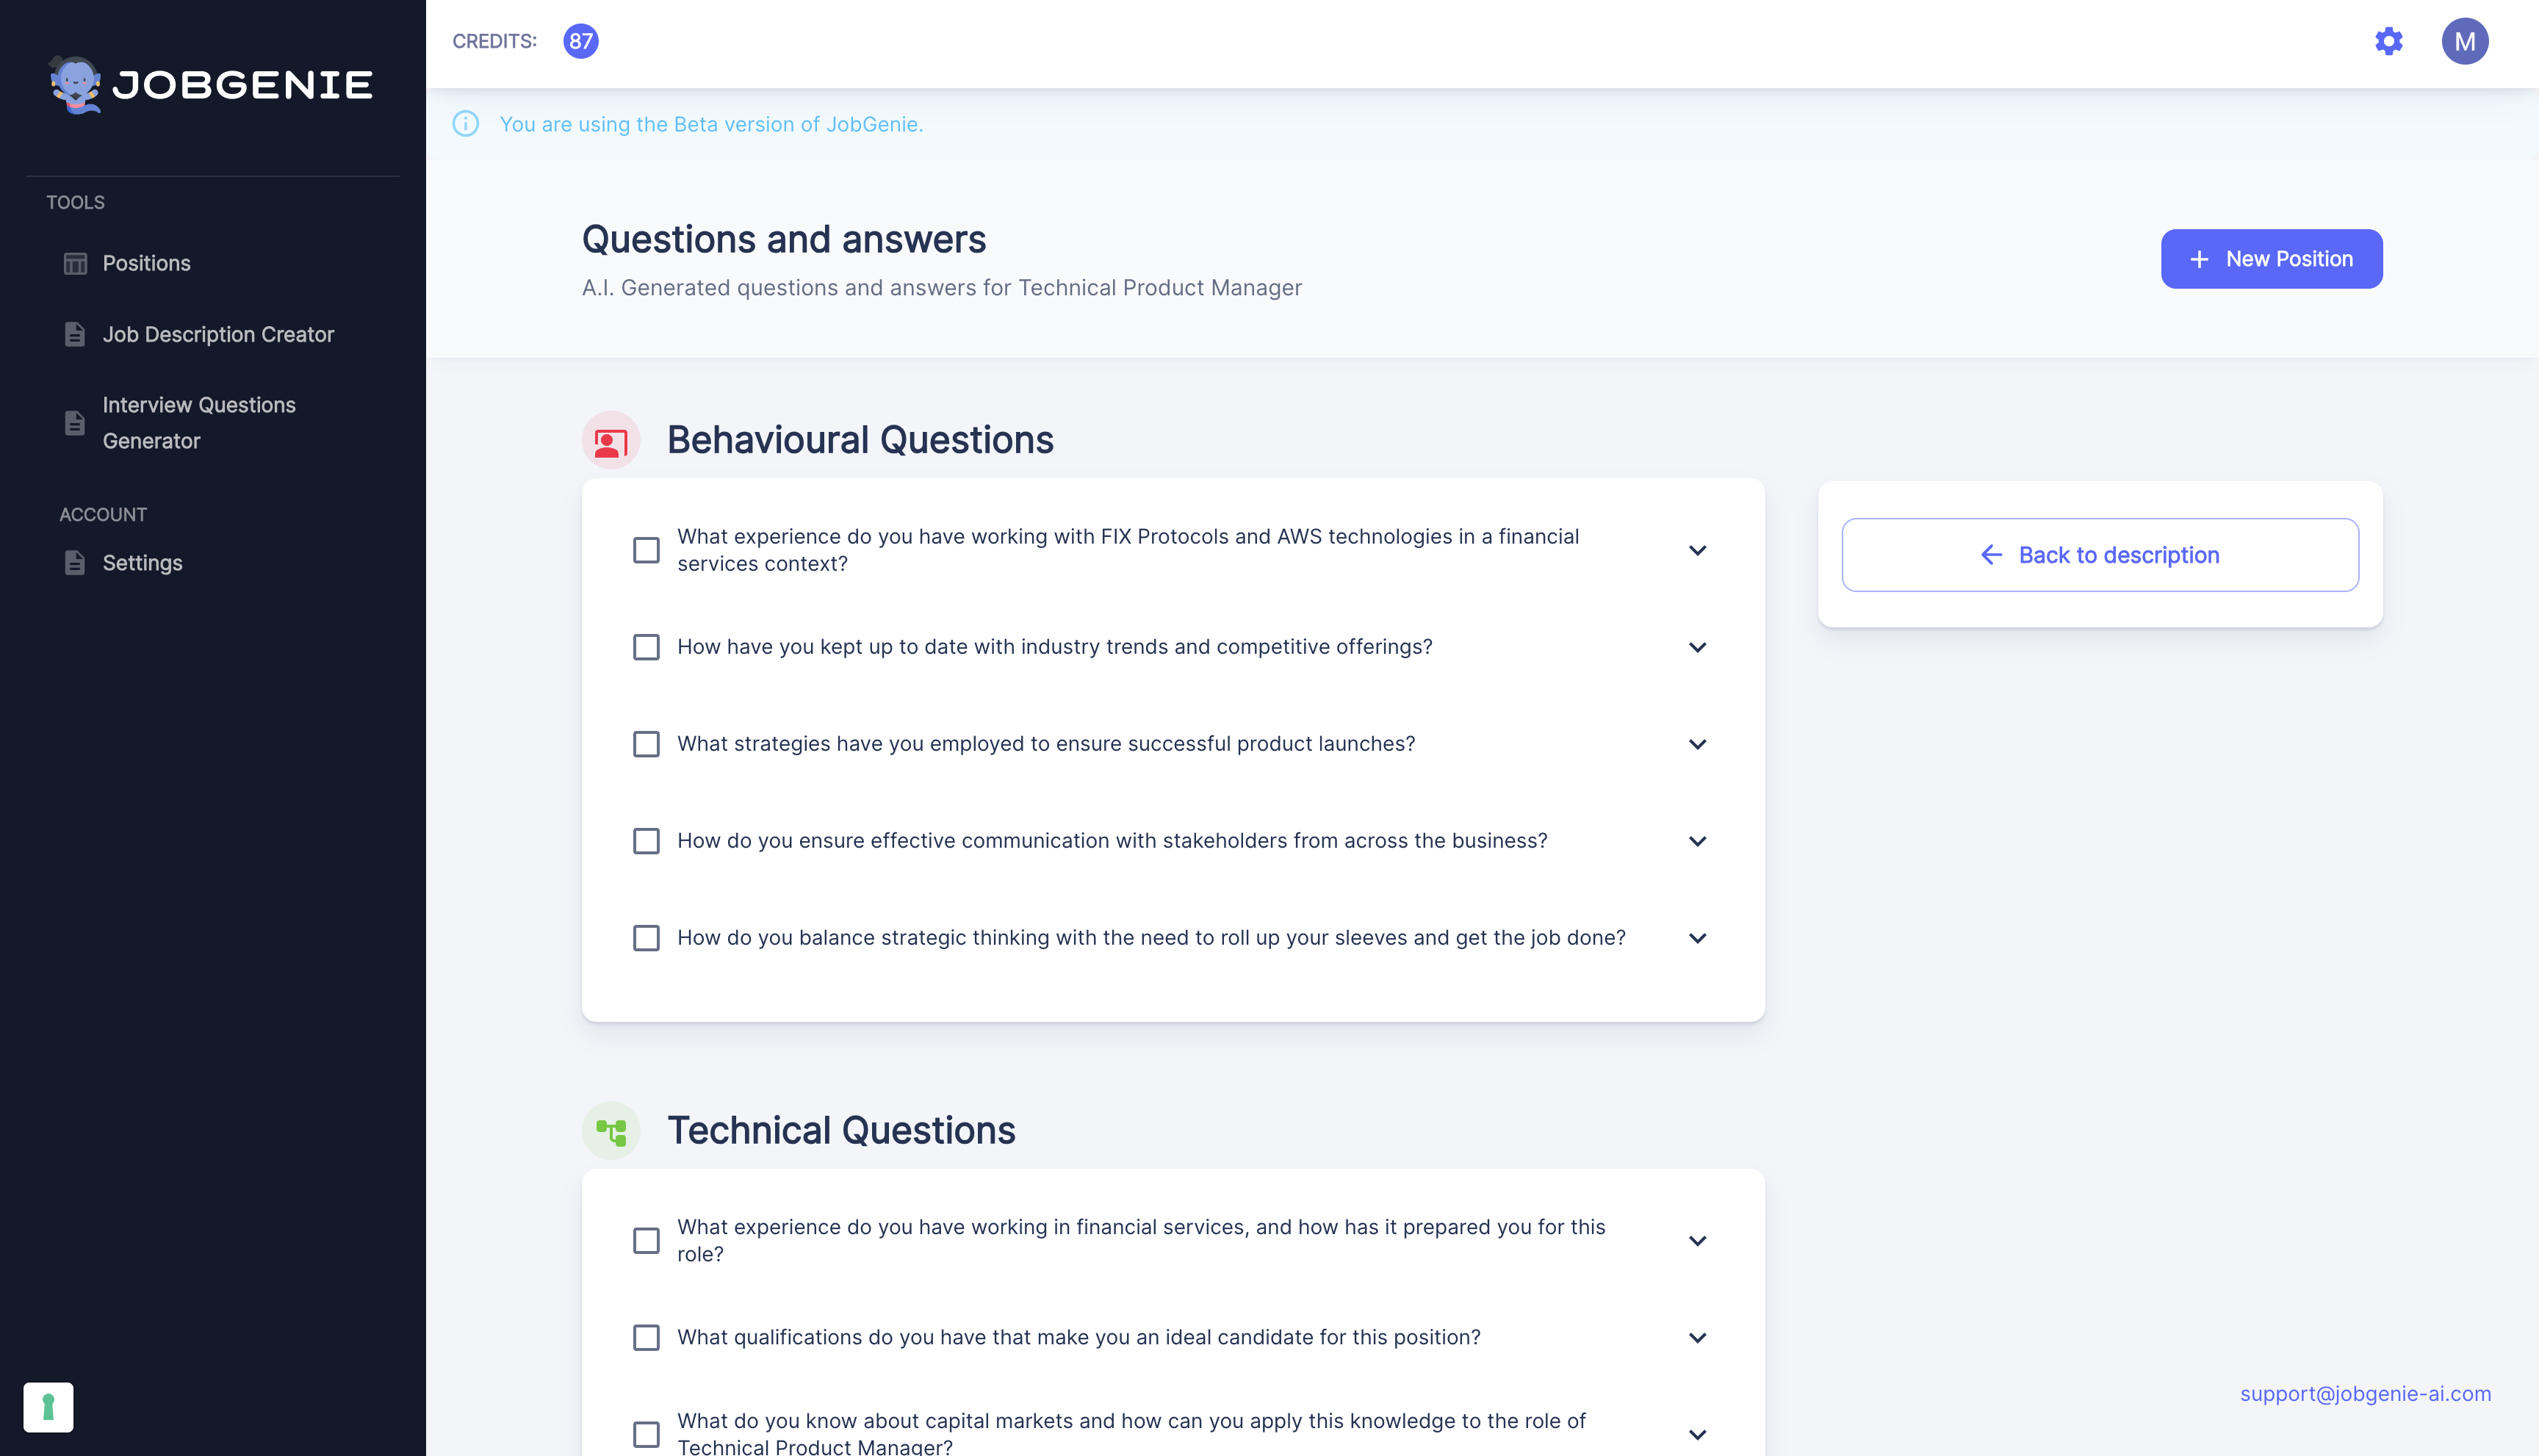Check the ideal candidate qualifications question
This screenshot has height=1456, width=2539.
point(646,1337)
